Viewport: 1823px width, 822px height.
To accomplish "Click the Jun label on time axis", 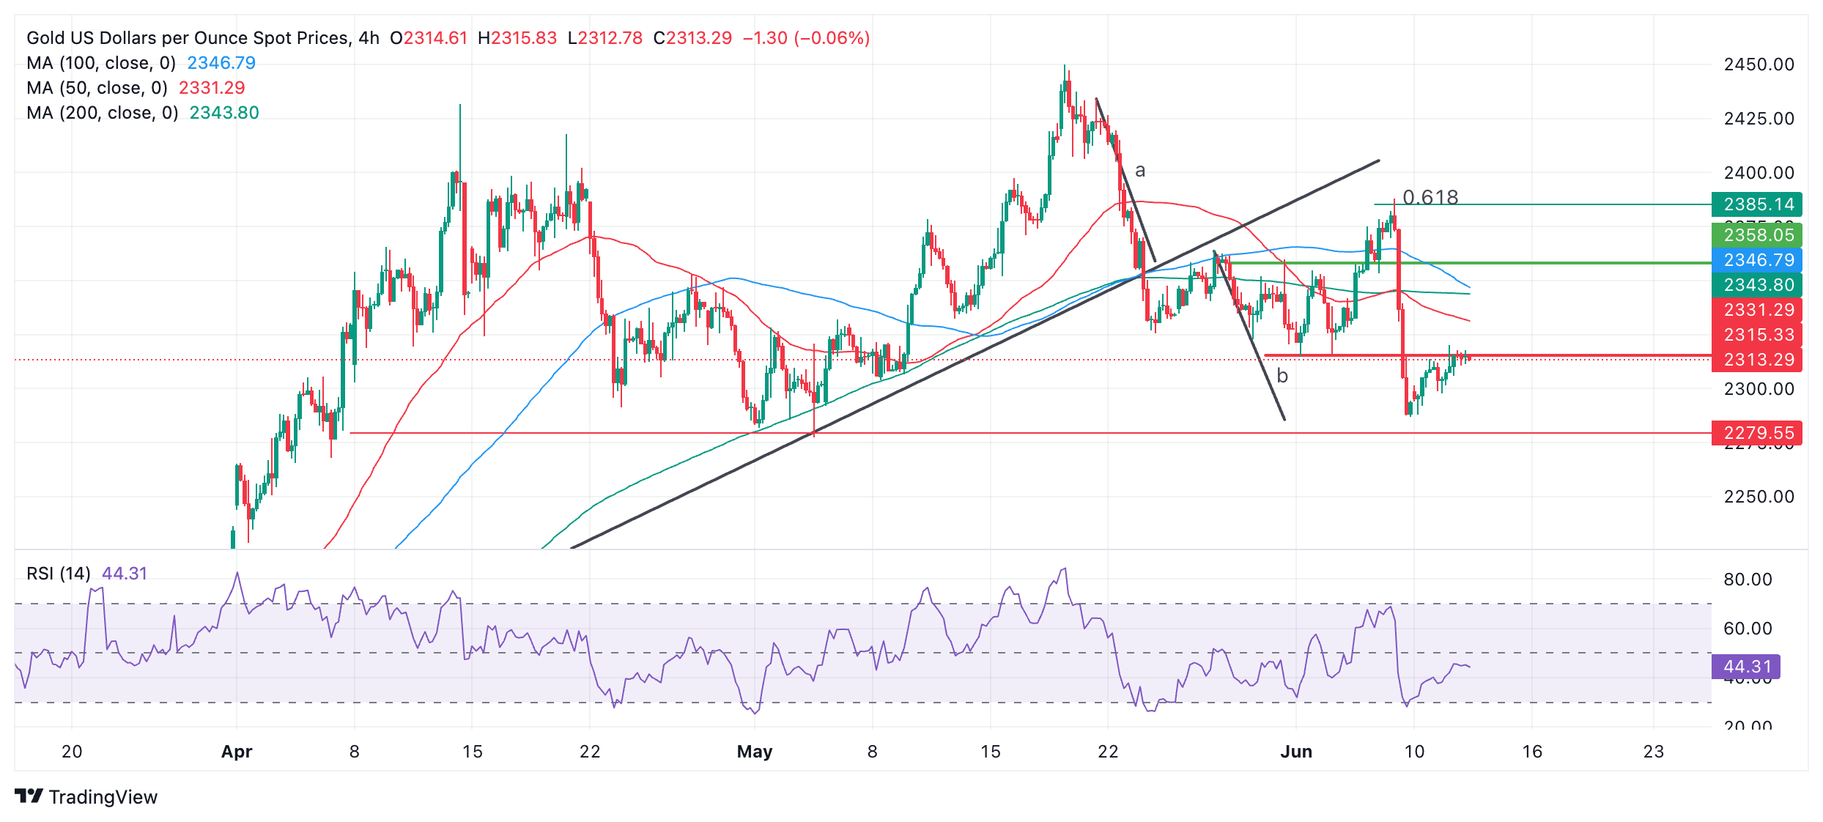I will click(1295, 752).
